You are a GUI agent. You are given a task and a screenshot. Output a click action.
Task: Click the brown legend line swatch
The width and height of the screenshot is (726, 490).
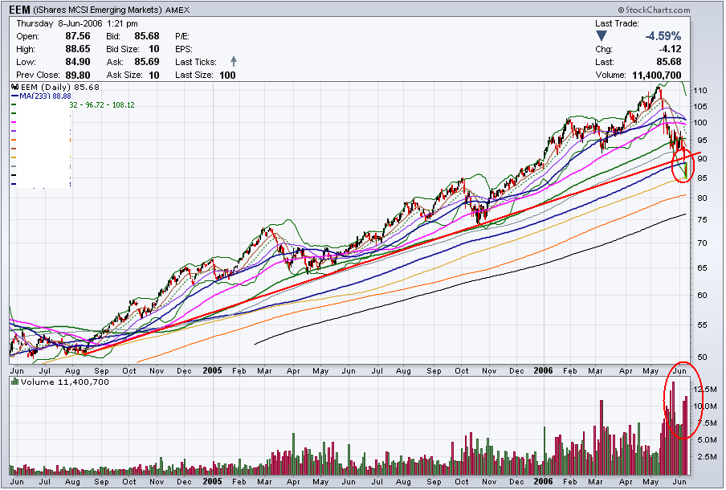coord(14,149)
